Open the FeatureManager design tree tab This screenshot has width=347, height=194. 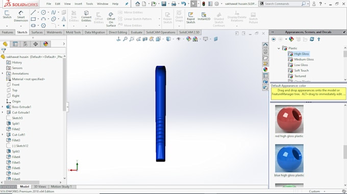pyautogui.click(x=5, y=44)
